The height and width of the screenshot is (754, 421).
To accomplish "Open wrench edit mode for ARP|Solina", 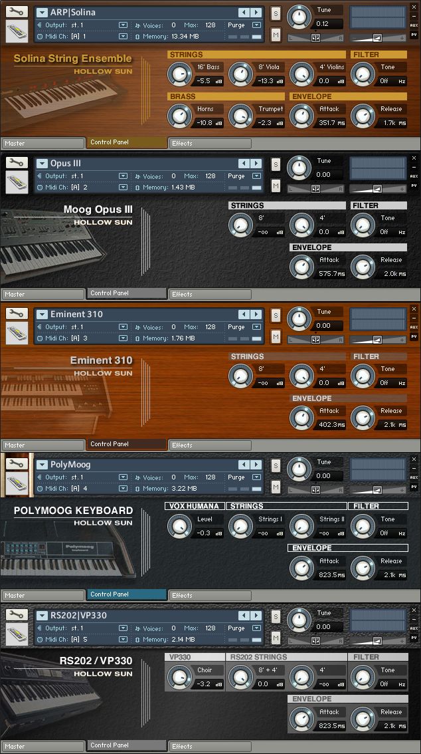I will click(17, 11).
